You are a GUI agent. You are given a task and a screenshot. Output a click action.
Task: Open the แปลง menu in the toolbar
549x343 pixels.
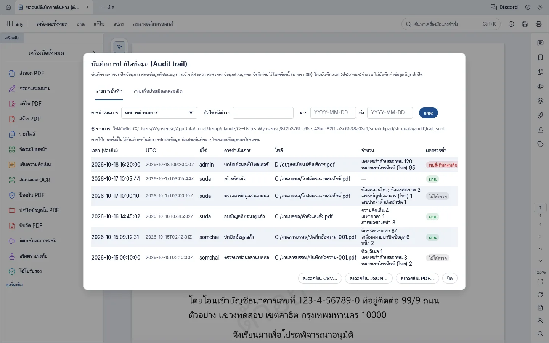(119, 24)
